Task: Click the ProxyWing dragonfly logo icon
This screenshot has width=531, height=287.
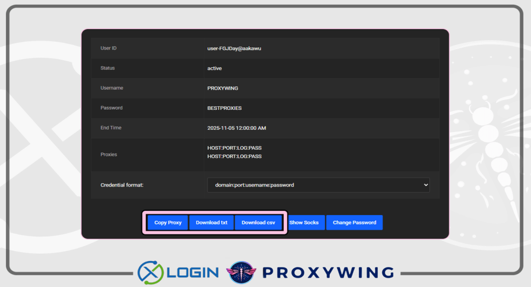Action: [x=241, y=272]
